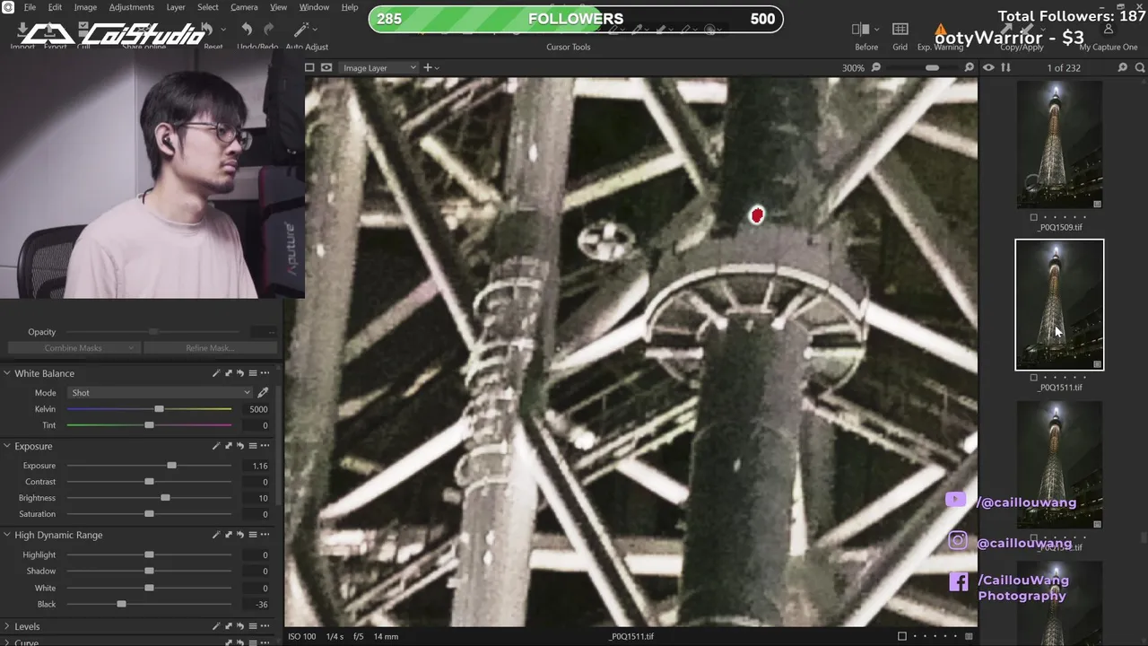Zoom in using right magnifier icon

pos(969,67)
